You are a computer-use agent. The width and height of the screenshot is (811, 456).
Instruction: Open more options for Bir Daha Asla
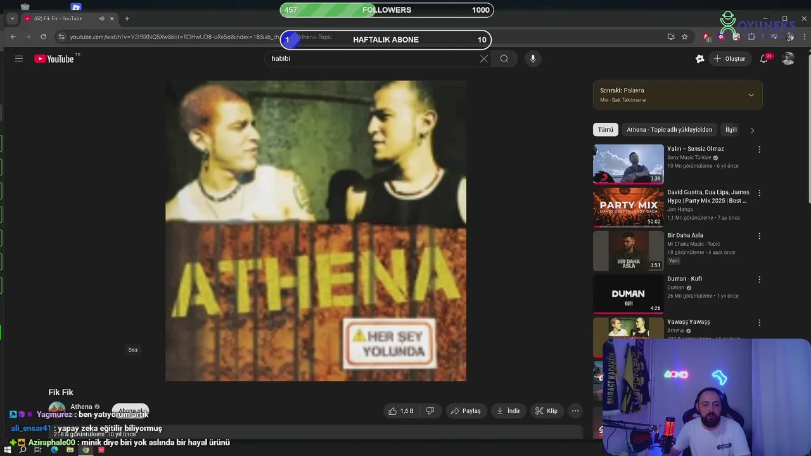coord(759,236)
